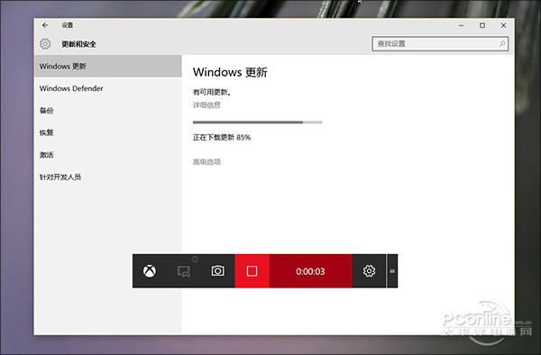Take a screenshot with the camera icon

point(217,271)
